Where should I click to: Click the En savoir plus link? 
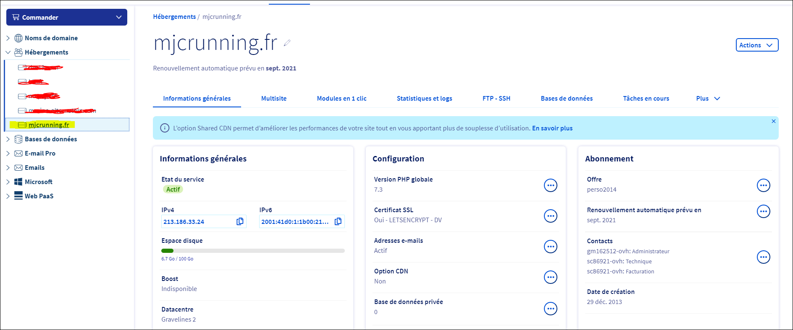click(552, 128)
